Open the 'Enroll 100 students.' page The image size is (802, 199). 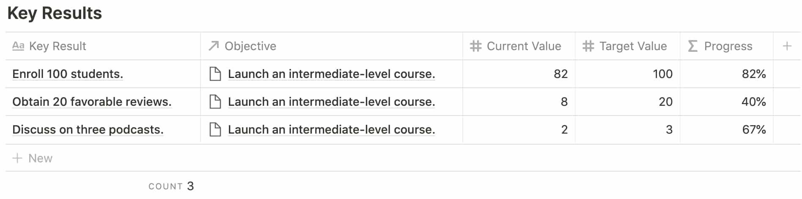point(68,74)
